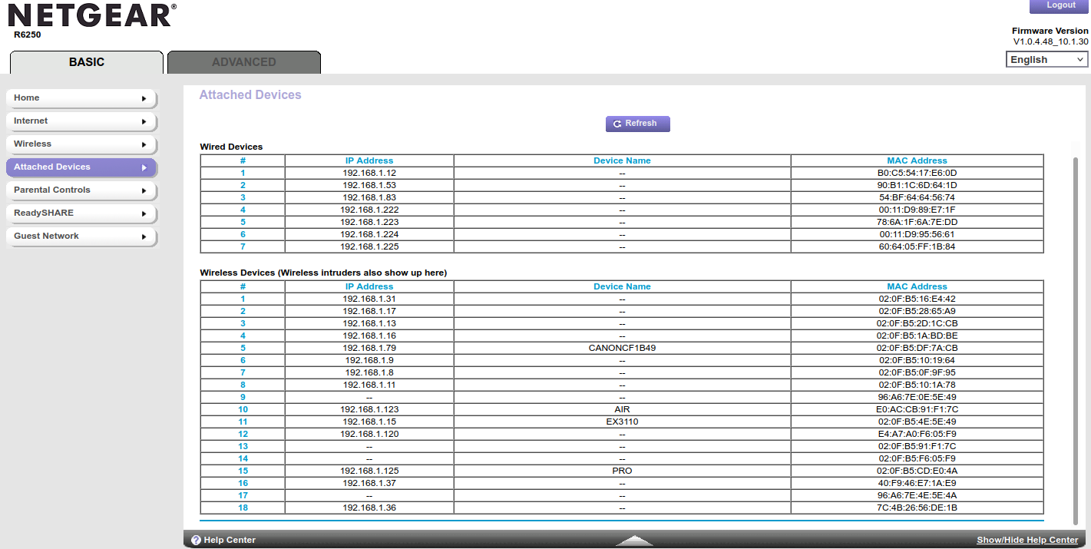This screenshot has height=549, width=1091.
Task: Click the Help Center question mark icon
Action: pos(196,540)
